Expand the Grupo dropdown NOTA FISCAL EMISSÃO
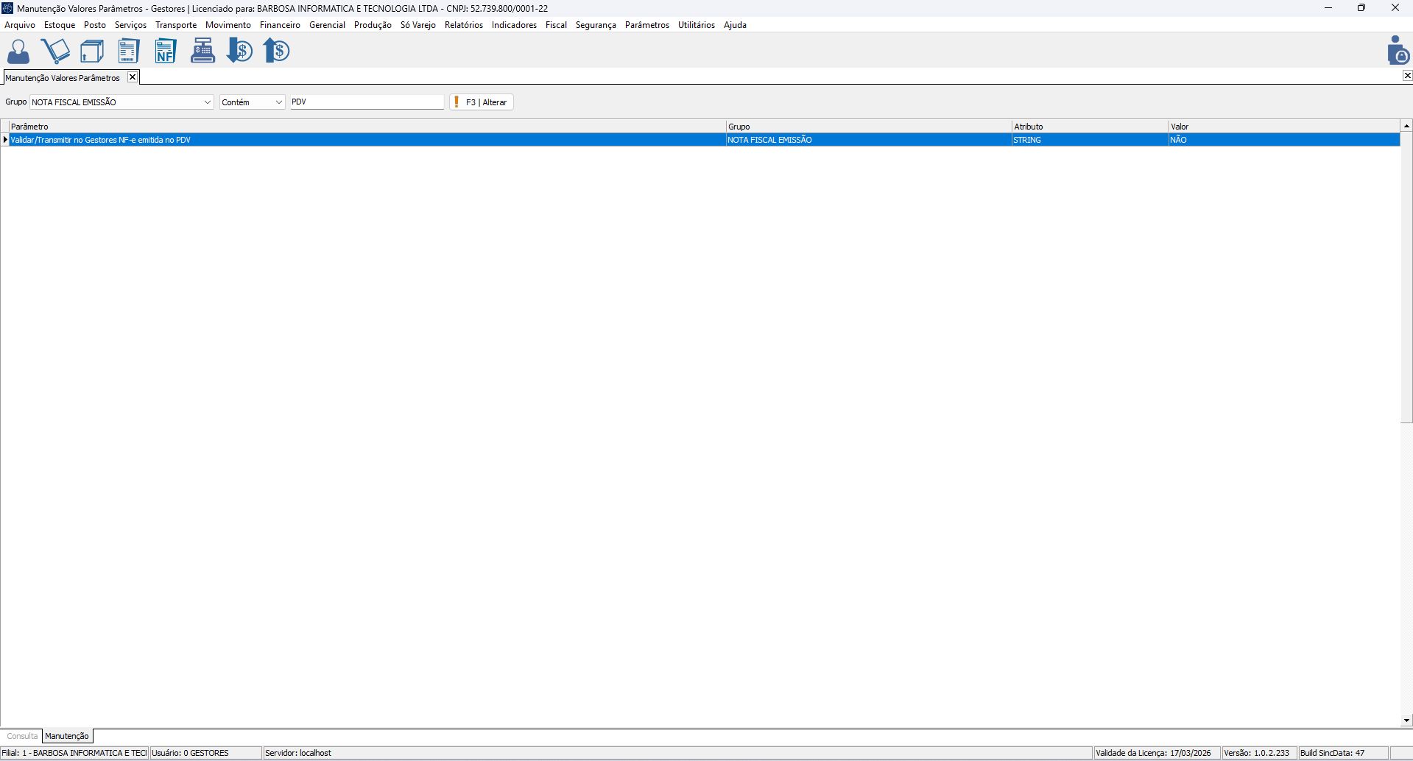This screenshot has width=1413, height=761. (207, 102)
